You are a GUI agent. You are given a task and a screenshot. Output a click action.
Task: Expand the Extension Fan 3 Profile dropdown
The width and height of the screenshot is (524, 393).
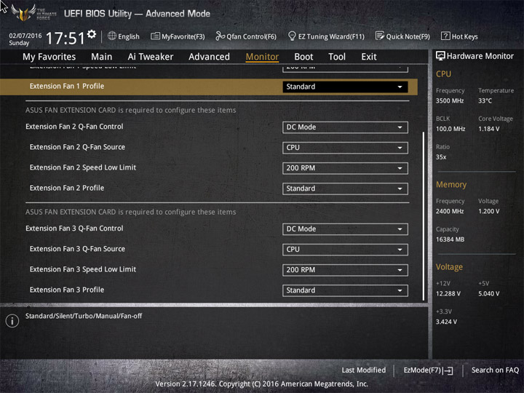point(345,290)
